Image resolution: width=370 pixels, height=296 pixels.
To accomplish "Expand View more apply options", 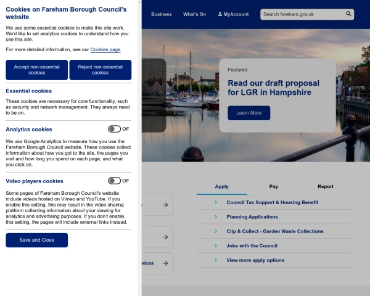I will point(255,260).
